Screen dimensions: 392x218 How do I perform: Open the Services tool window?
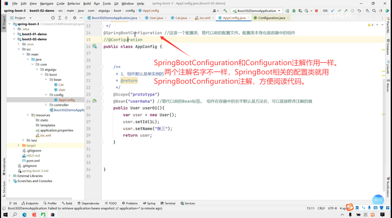[x=188, y=203]
